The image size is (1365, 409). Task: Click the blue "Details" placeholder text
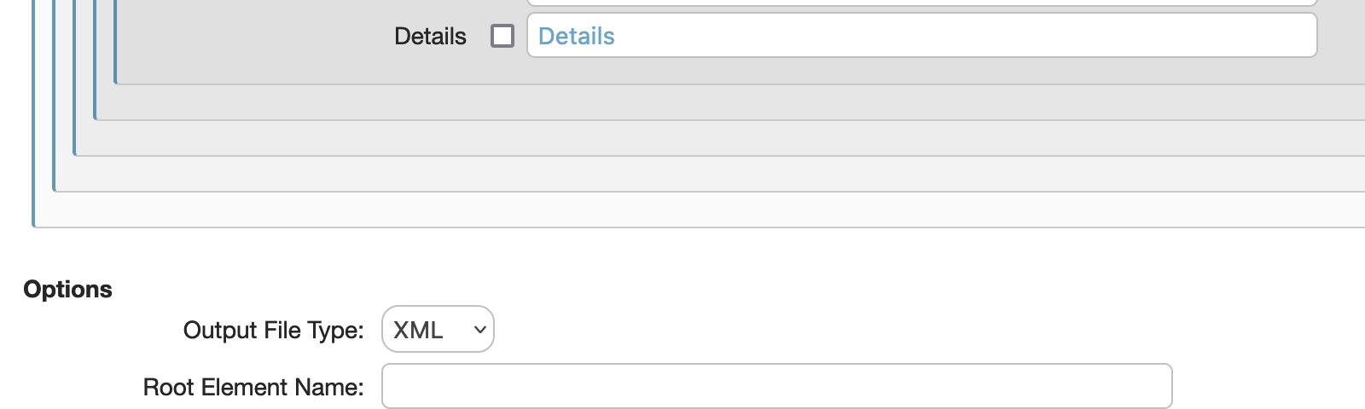click(x=577, y=36)
